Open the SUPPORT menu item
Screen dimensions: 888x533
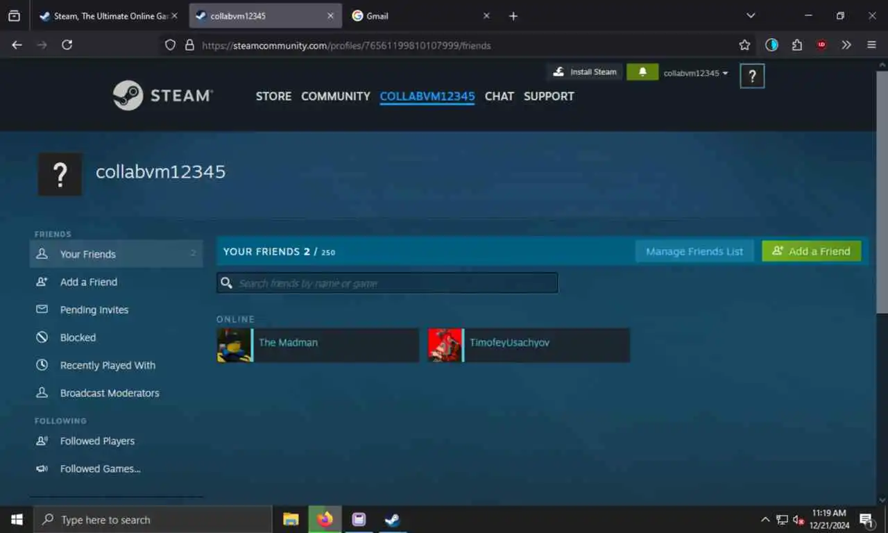(549, 96)
